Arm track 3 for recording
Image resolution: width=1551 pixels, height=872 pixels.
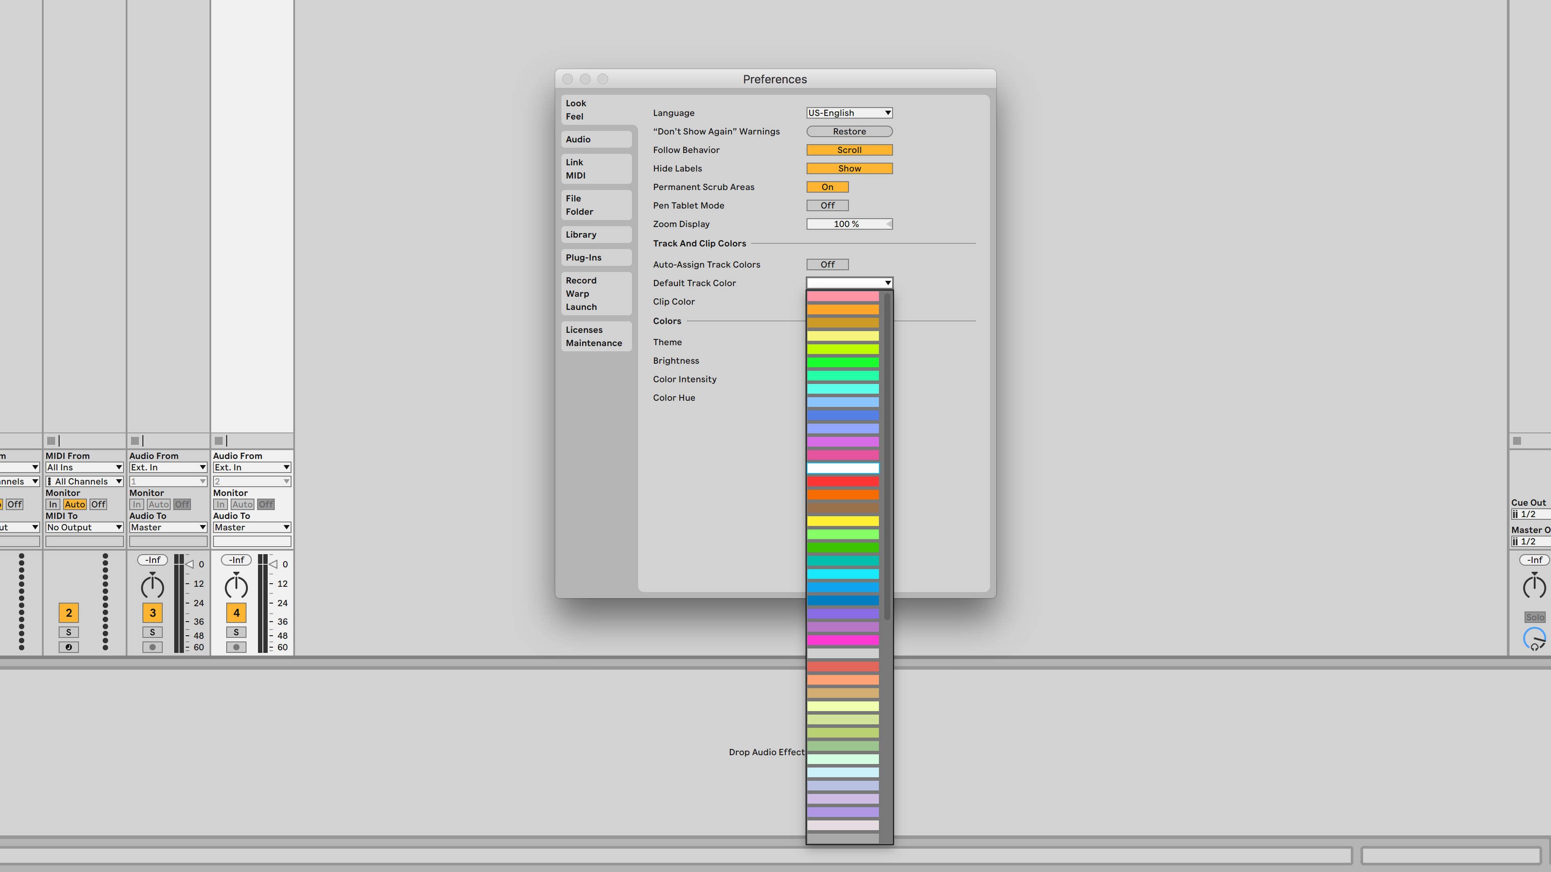(x=152, y=647)
